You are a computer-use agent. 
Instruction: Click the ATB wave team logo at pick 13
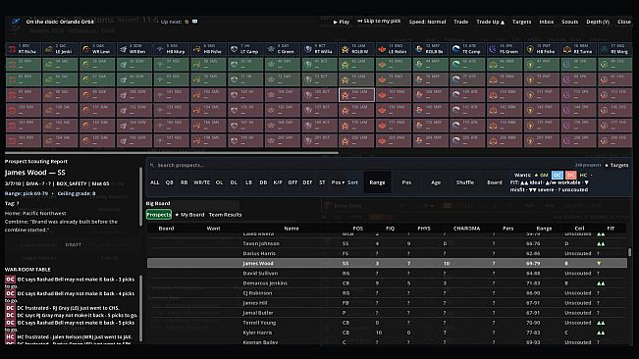point(456,49)
